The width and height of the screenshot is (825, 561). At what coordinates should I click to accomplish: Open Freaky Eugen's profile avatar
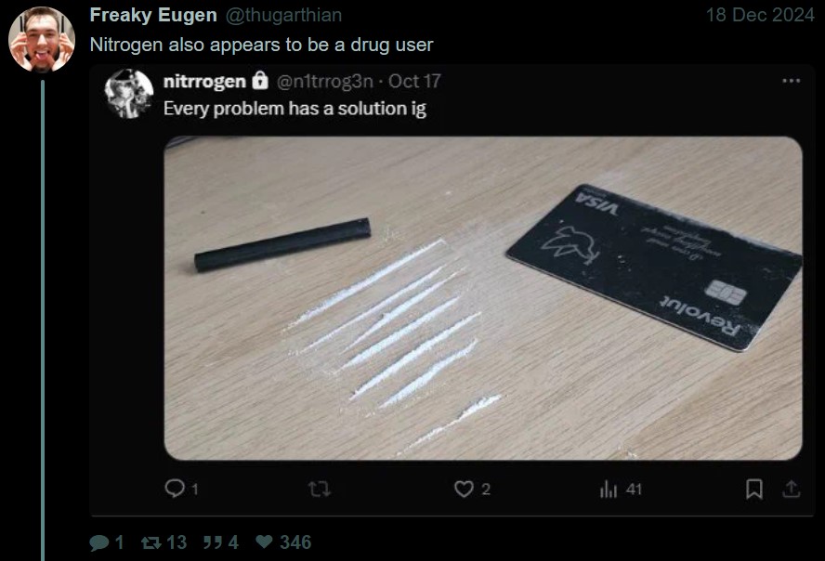coord(42,40)
